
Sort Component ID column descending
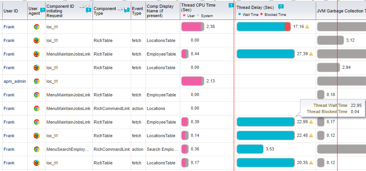coord(87,7)
